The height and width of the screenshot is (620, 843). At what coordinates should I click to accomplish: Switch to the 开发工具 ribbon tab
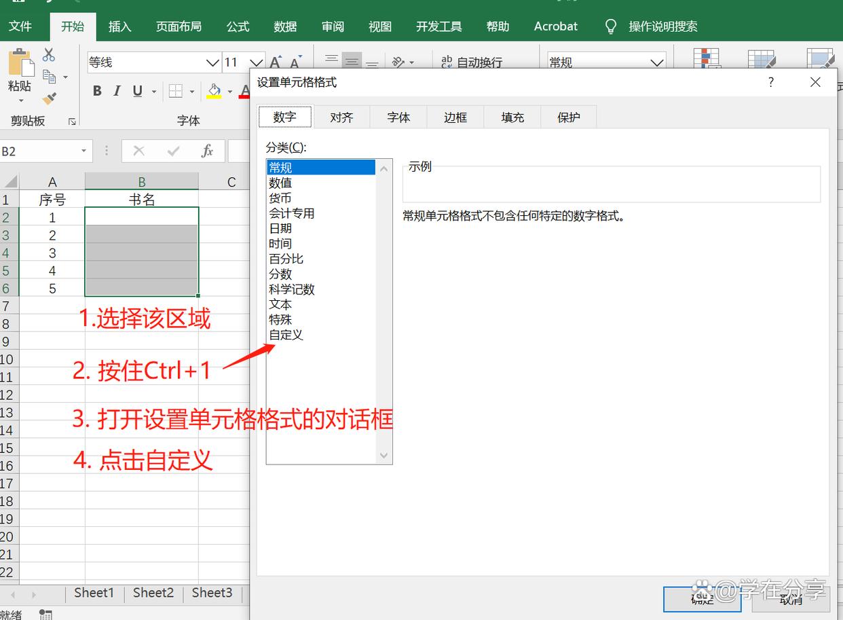pyautogui.click(x=438, y=26)
